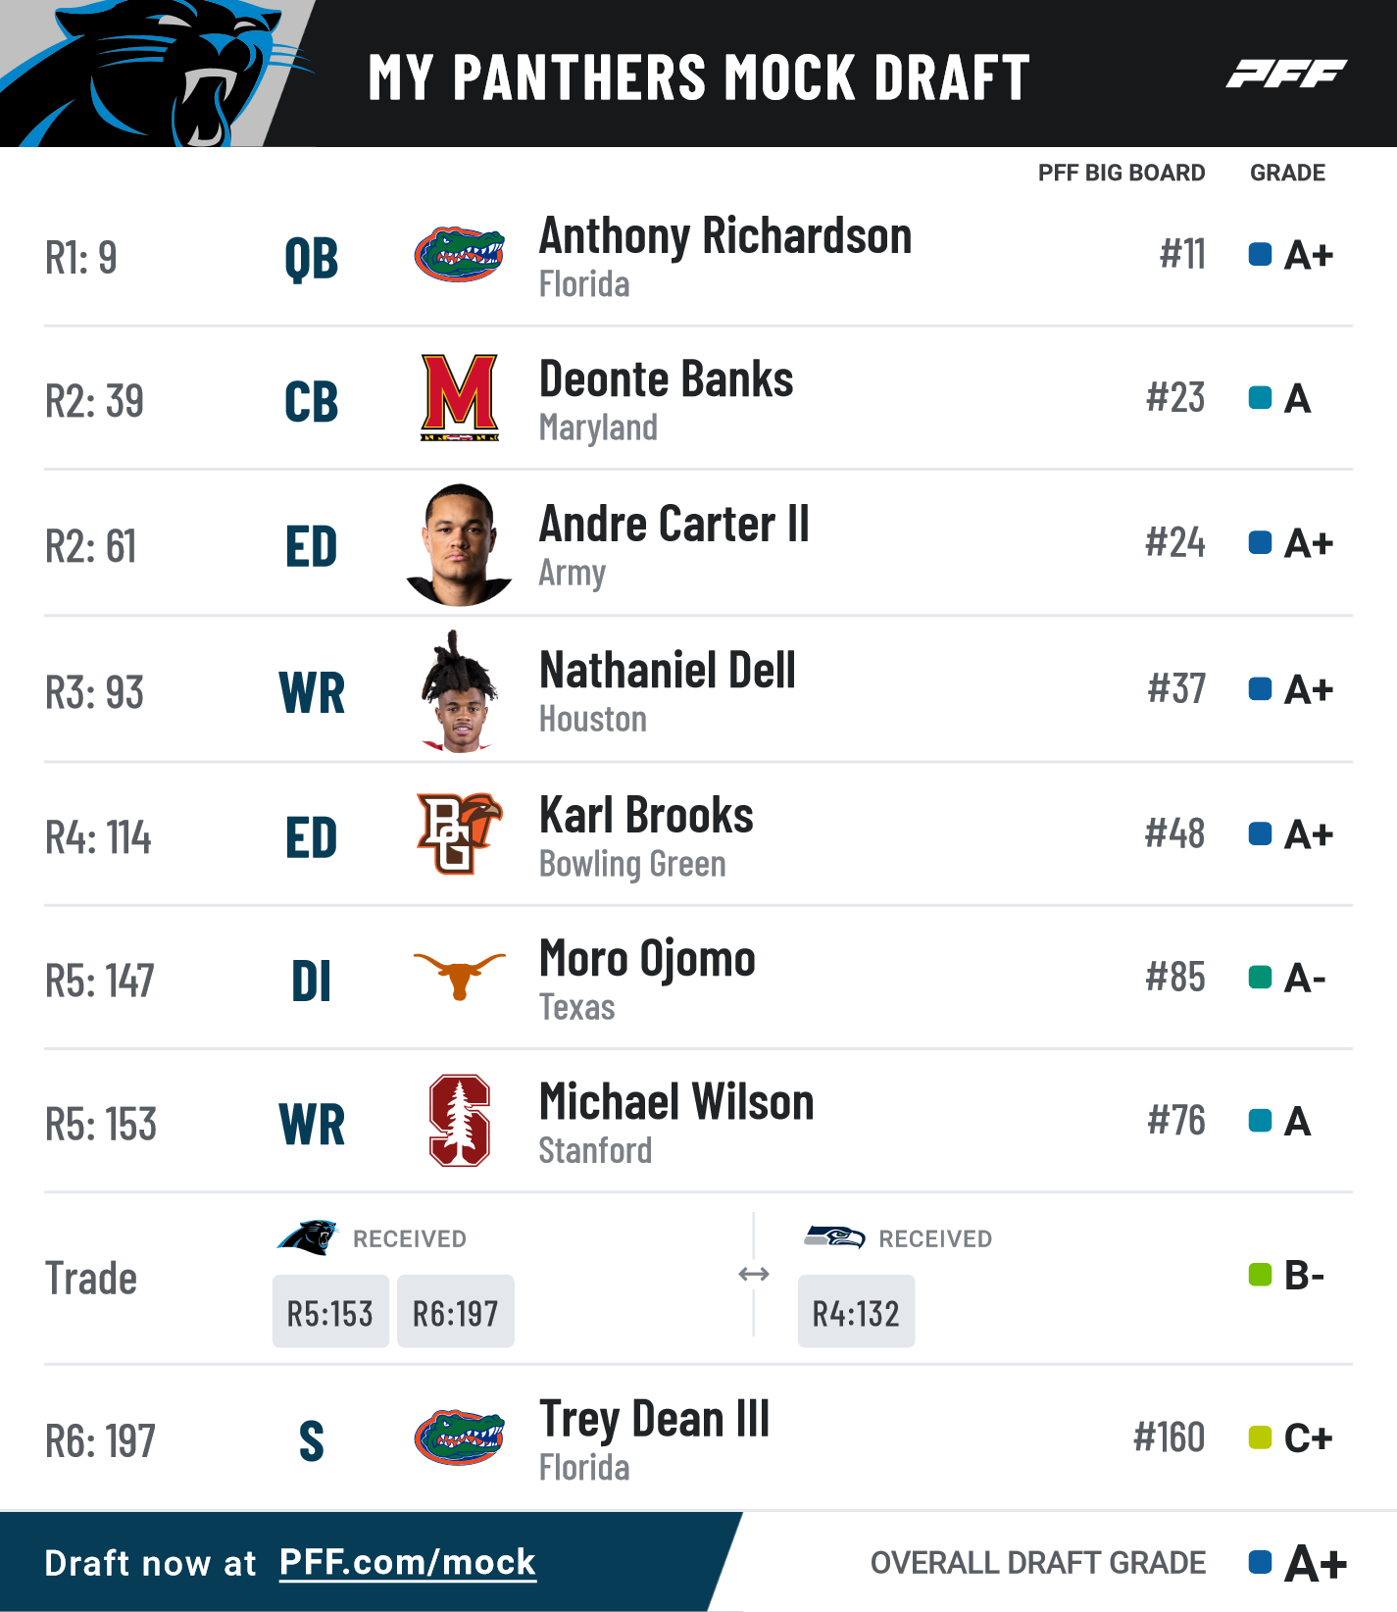Select the R6:197 trade pick chip
The image size is (1397, 1612).
(456, 1312)
